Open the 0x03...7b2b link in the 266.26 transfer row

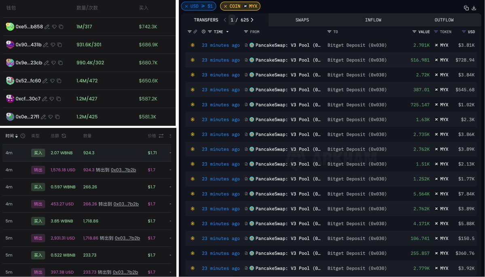126,204
